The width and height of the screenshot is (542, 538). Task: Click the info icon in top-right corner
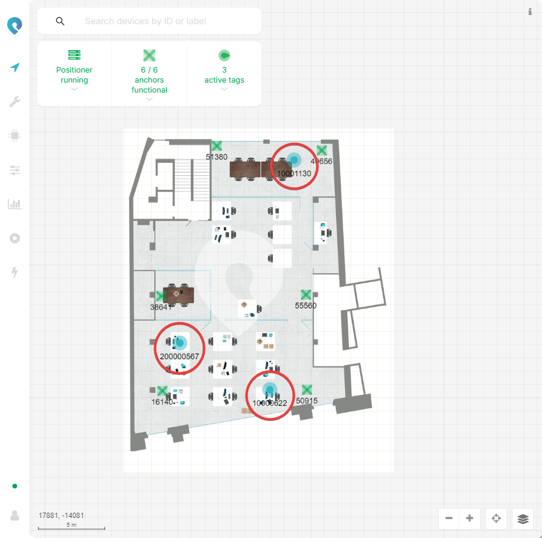530,12
